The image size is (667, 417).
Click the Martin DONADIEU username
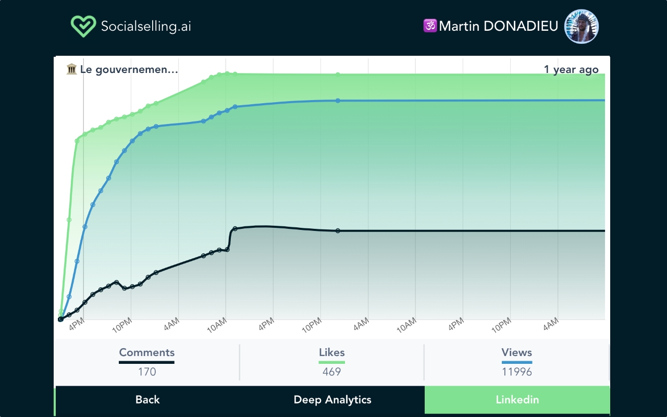[499, 26]
